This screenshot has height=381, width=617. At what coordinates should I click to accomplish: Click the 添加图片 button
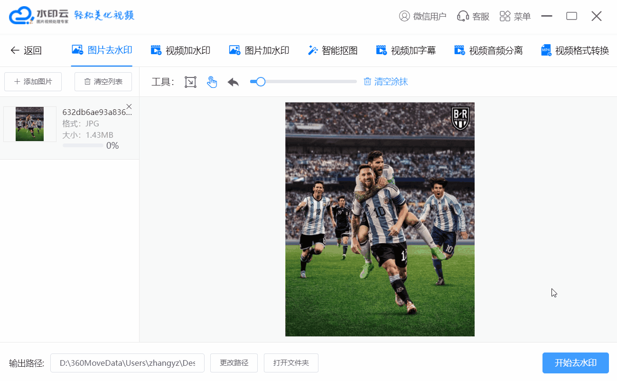tap(33, 82)
